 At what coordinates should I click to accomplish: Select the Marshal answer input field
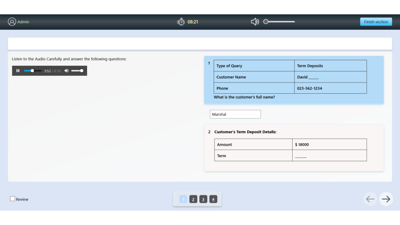coord(235,114)
